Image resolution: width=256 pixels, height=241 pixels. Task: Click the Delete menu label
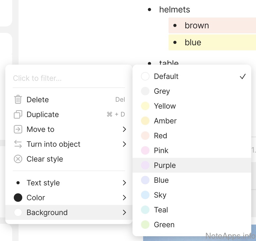coord(38,100)
